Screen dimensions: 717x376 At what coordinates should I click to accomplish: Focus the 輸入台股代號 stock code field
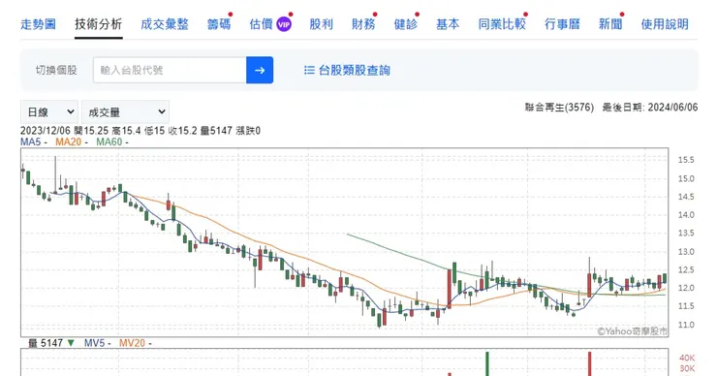[x=170, y=70]
